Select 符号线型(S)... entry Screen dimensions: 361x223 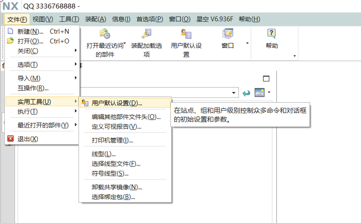[125, 174]
